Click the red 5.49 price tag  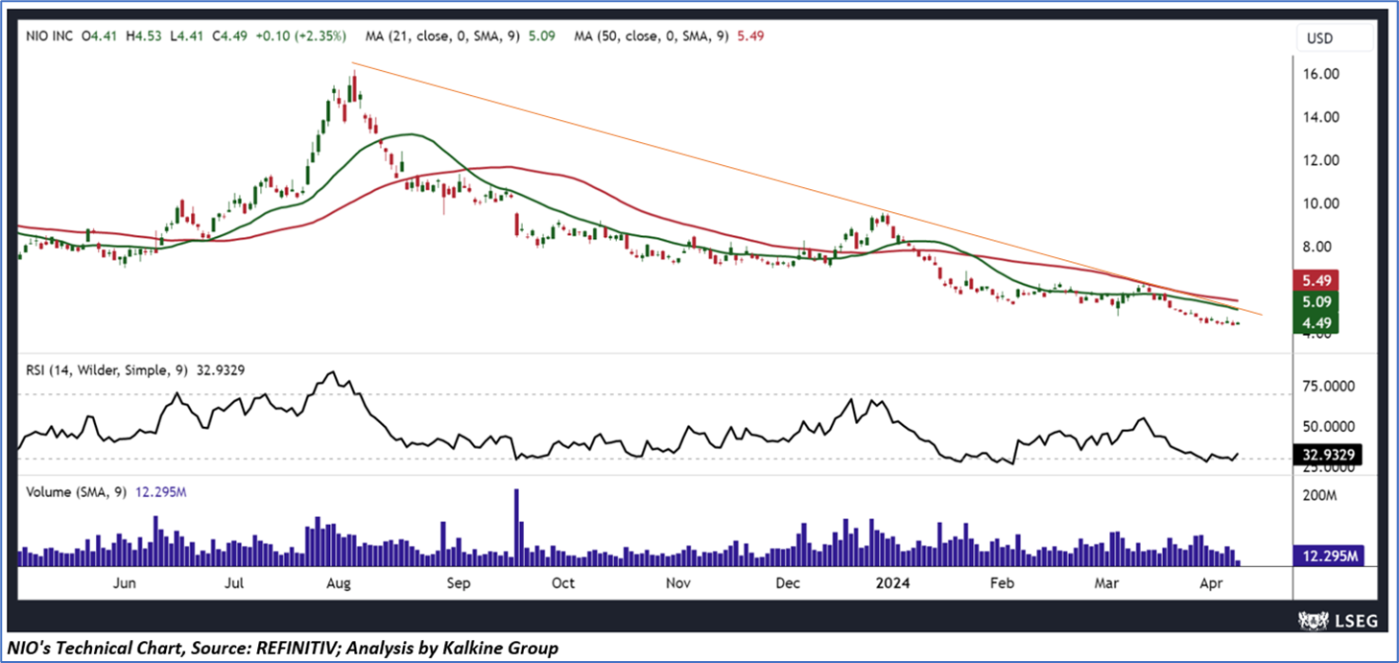point(1316,280)
